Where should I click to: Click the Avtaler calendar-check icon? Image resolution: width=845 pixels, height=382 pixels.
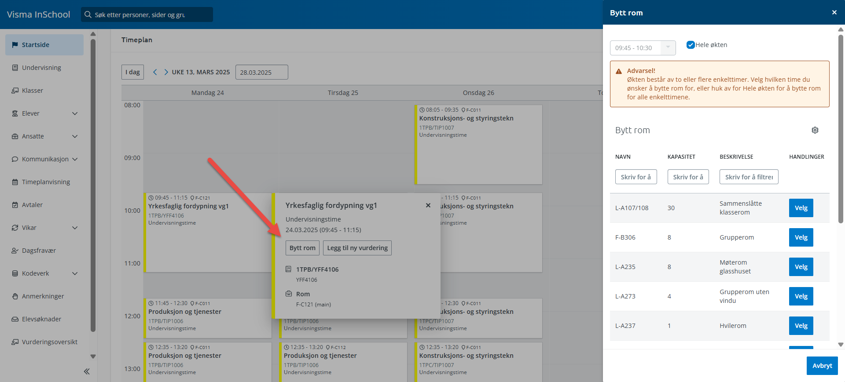pos(15,205)
